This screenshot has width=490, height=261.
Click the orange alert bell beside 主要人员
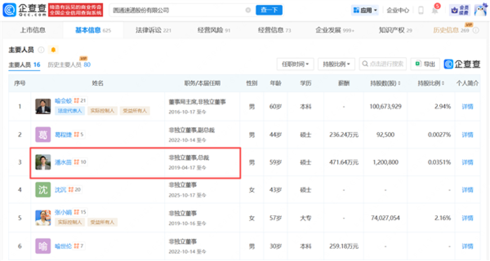point(53,50)
